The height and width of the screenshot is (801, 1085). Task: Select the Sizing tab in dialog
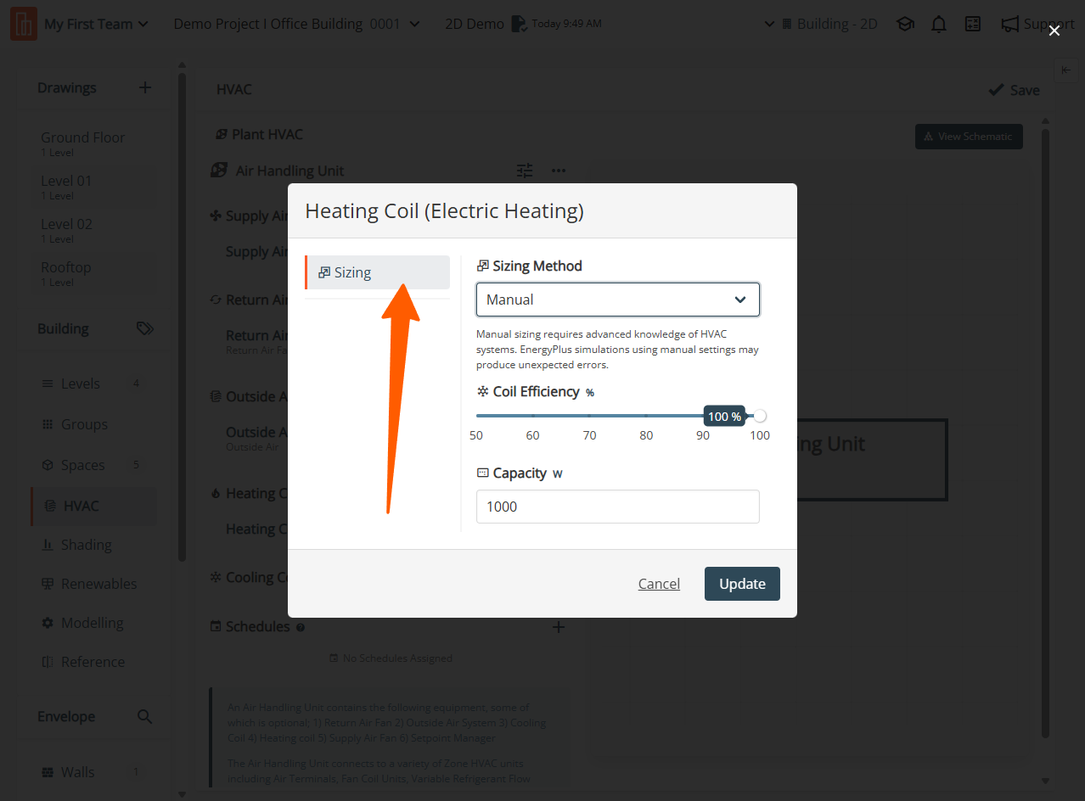[377, 272]
